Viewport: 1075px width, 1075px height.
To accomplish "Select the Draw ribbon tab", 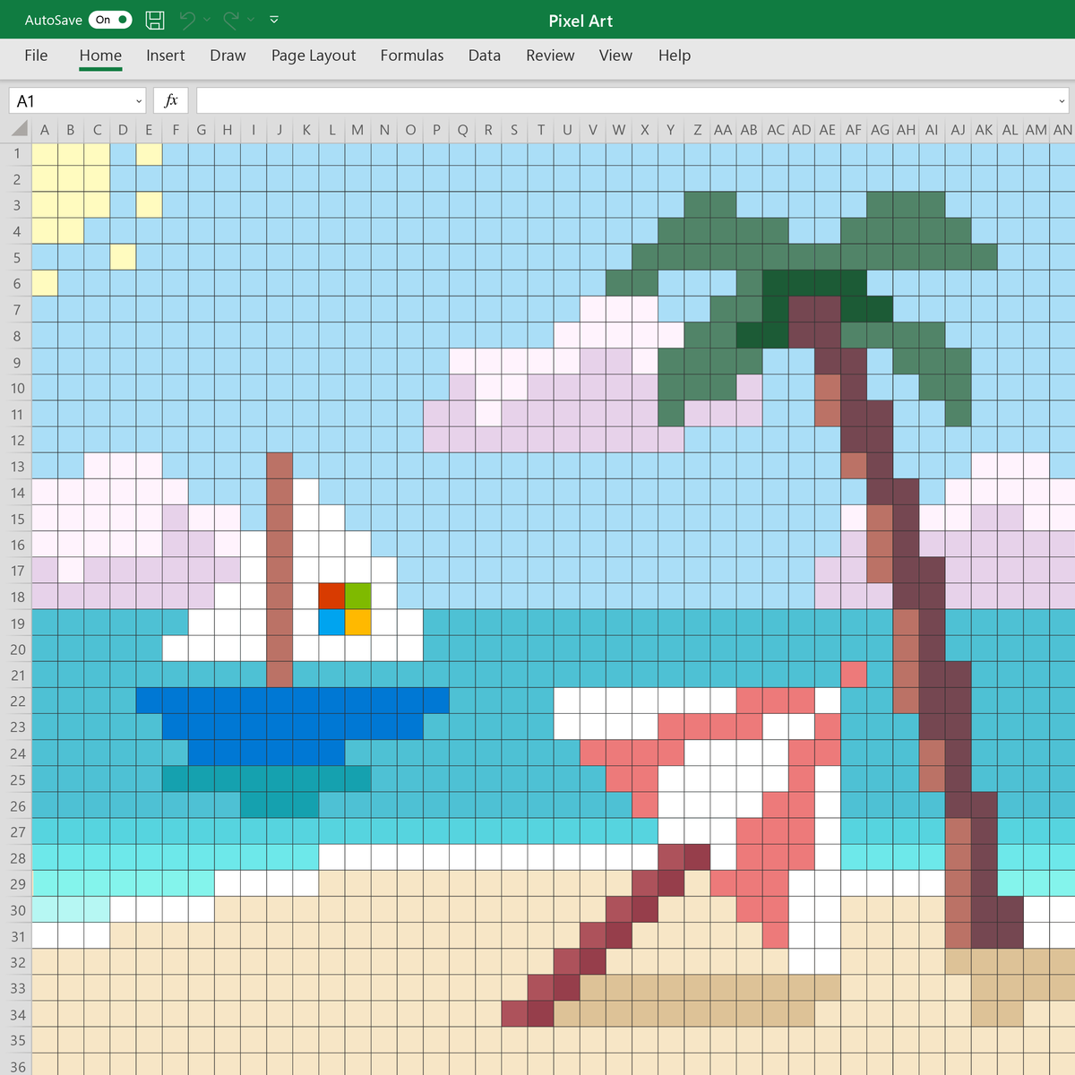I will click(228, 56).
